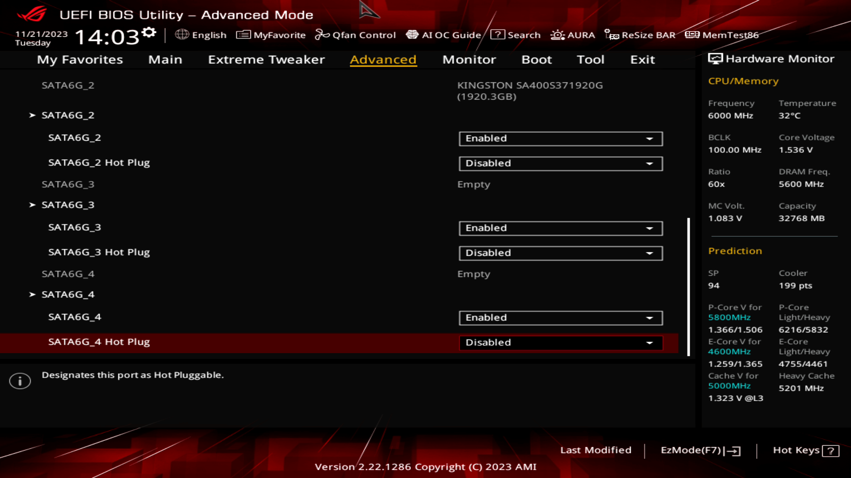Open the SATA6G_2 Hot Plug dropdown

(x=560, y=163)
